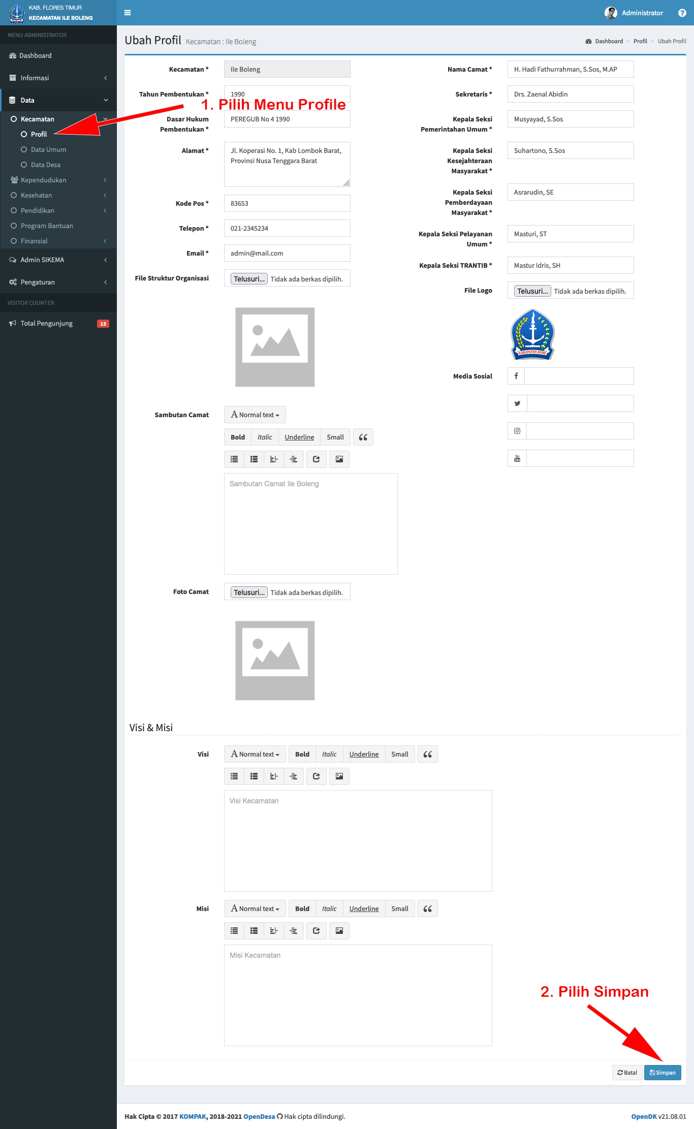Screen dimensions: 694x1129
Task: Click the YouTube icon in Media Sosial
Action: click(517, 458)
